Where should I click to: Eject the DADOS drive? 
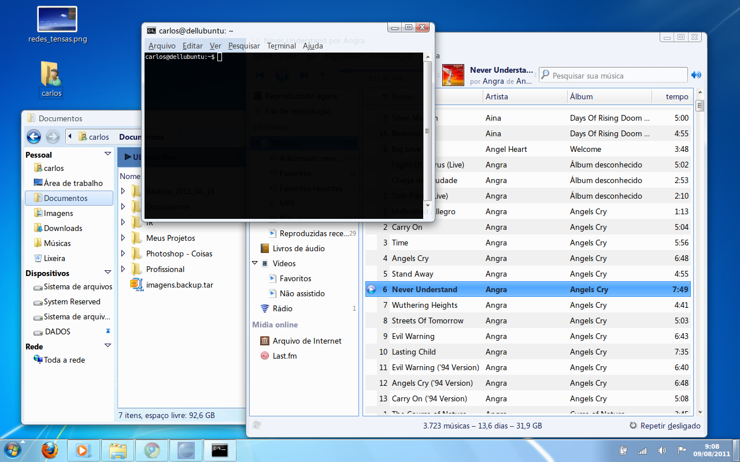tap(108, 331)
